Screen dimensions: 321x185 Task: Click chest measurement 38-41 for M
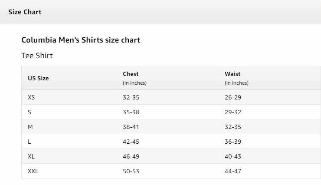click(x=131, y=127)
